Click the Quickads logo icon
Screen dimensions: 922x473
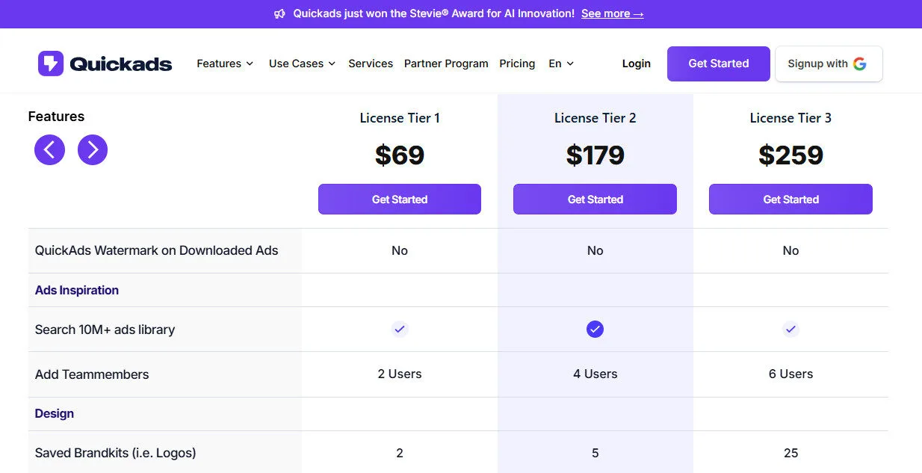pyautogui.click(x=50, y=63)
